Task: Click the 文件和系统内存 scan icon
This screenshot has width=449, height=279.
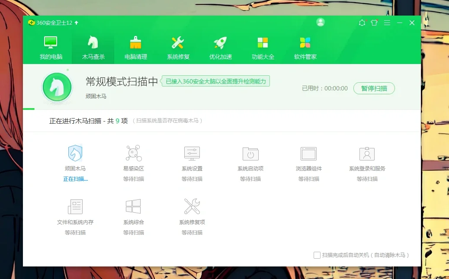Action: 75,207
